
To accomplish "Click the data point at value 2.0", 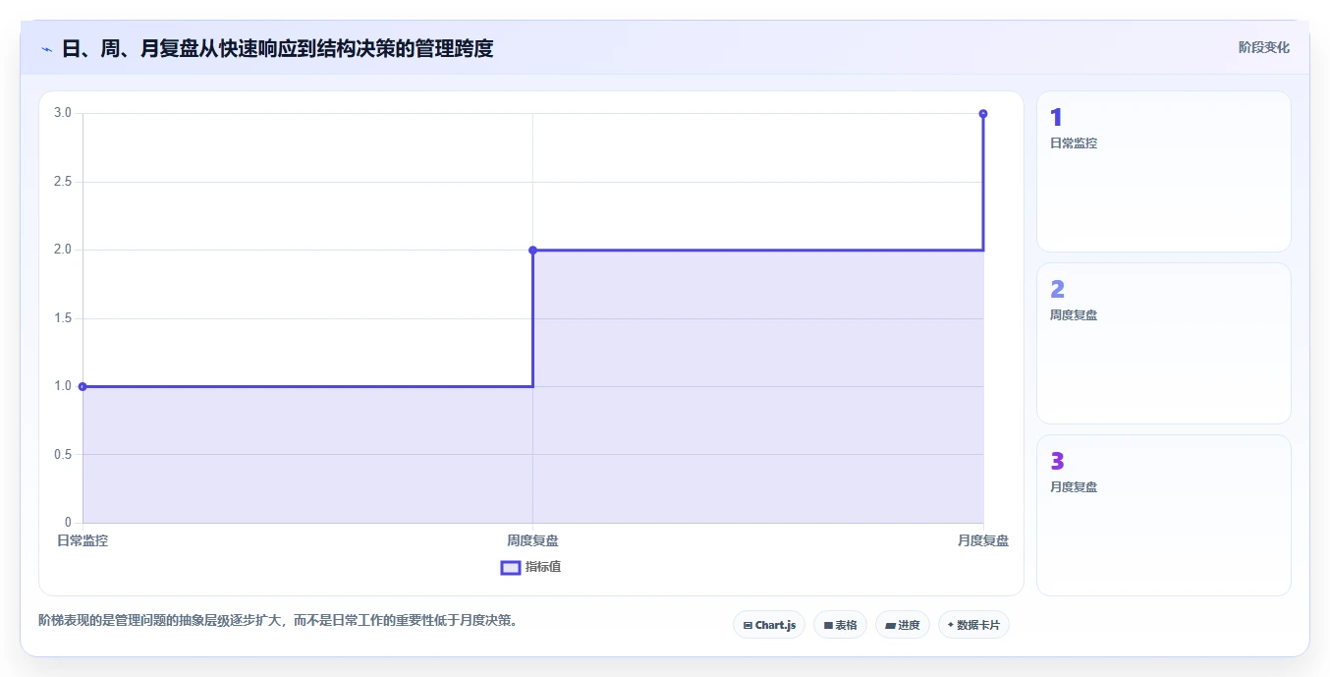I will point(532,250).
